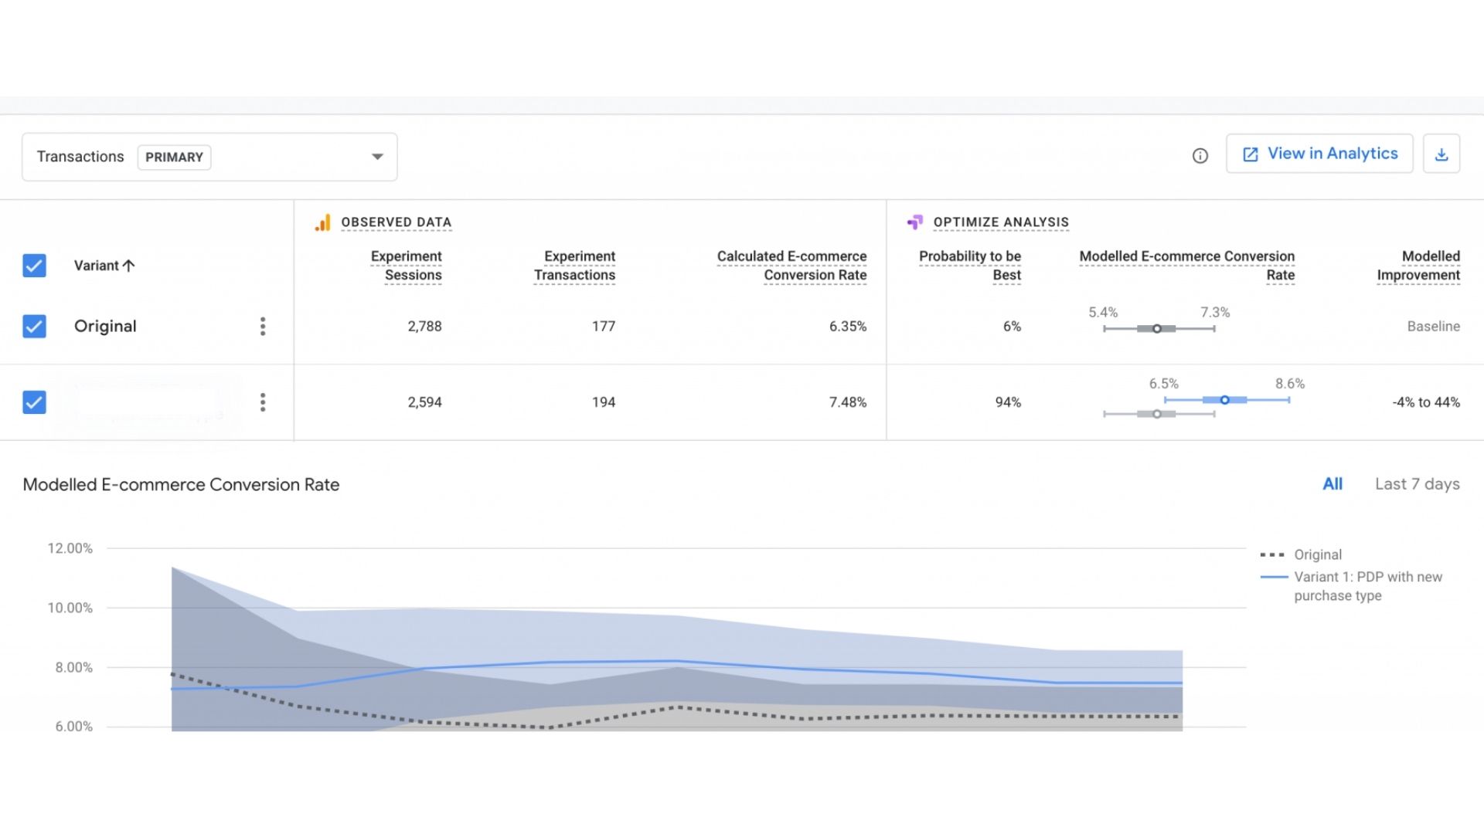The width and height of the screenshot is (1484, 834).
Task: Open the Transactions objective dropdown
Action: coord(377,157)
